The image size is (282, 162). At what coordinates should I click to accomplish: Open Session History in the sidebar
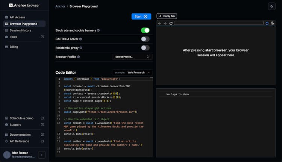pyautogui.click(x=20, y=30)
